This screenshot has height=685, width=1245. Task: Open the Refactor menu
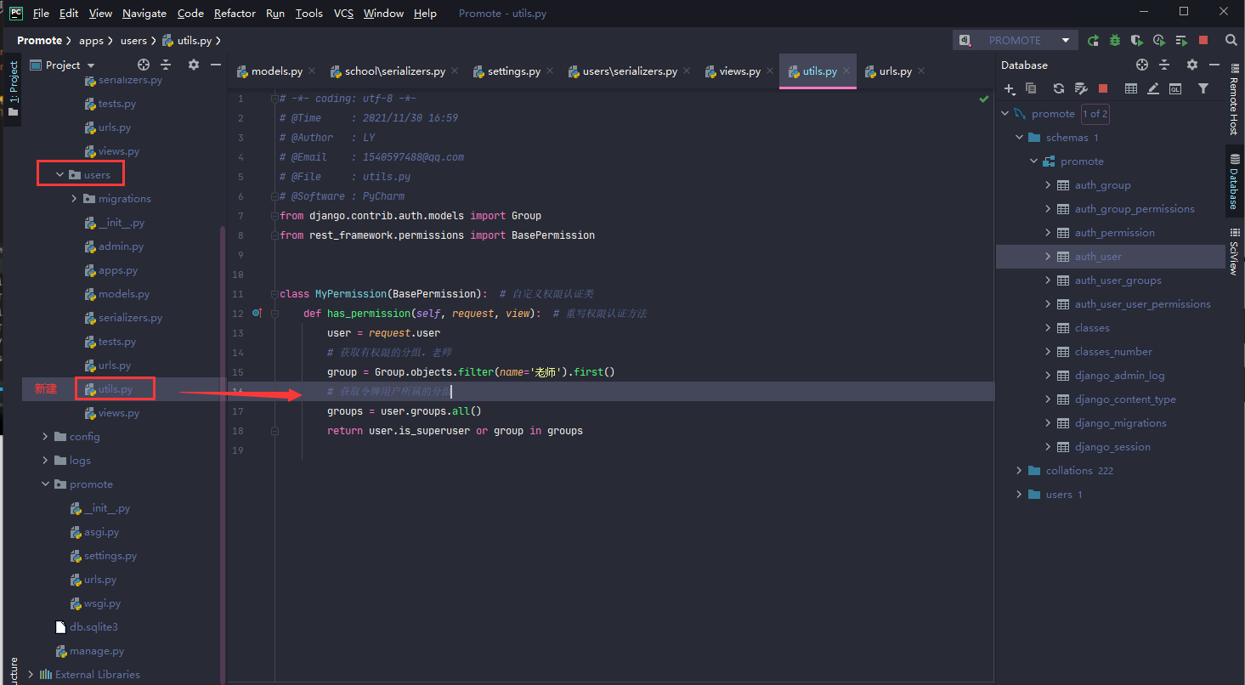[x=235, y=14]
